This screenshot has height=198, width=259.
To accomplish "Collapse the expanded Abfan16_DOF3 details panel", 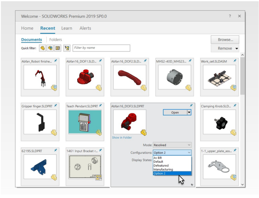I will coord(192,184).
